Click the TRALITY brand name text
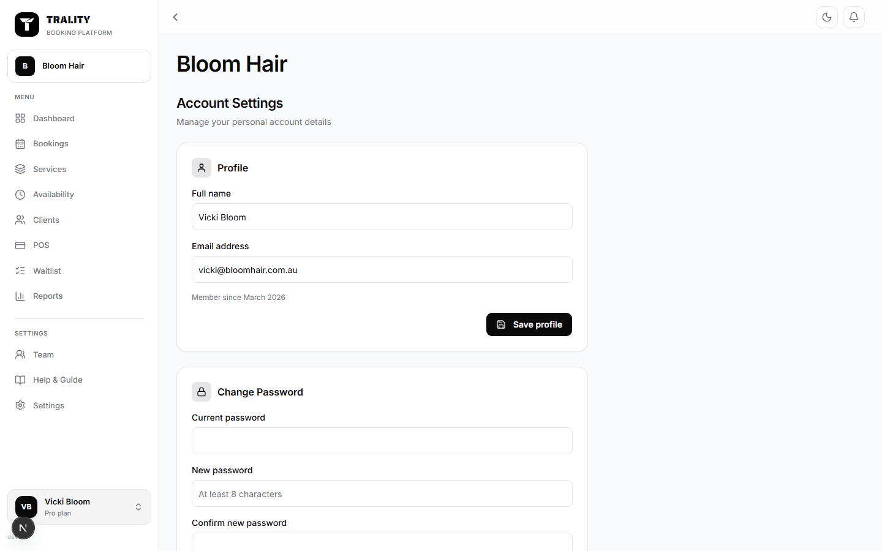This screenshot has width=882, height=551. click(x=68, y=20)
